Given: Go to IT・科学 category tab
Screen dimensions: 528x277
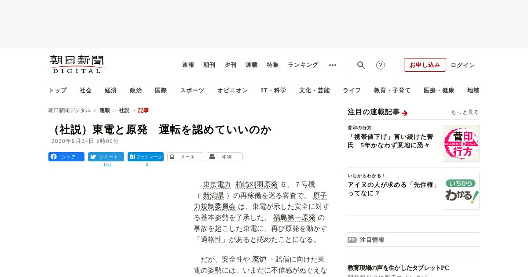Looking at the screenshot, I should [x=274, y=91].
